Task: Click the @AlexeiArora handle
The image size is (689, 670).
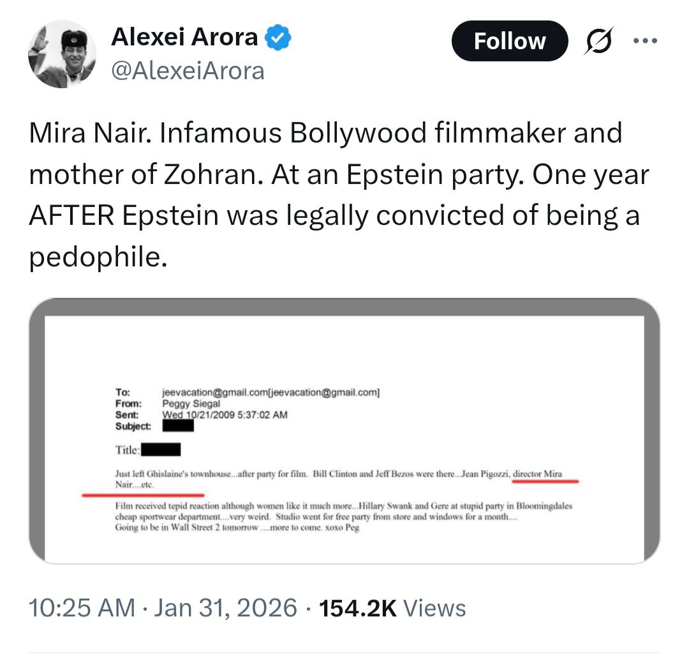Action: pos(188,70)
